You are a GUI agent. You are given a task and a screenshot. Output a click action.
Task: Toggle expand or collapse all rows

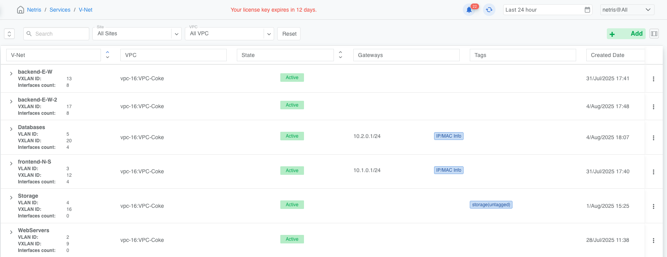point(9,34)
